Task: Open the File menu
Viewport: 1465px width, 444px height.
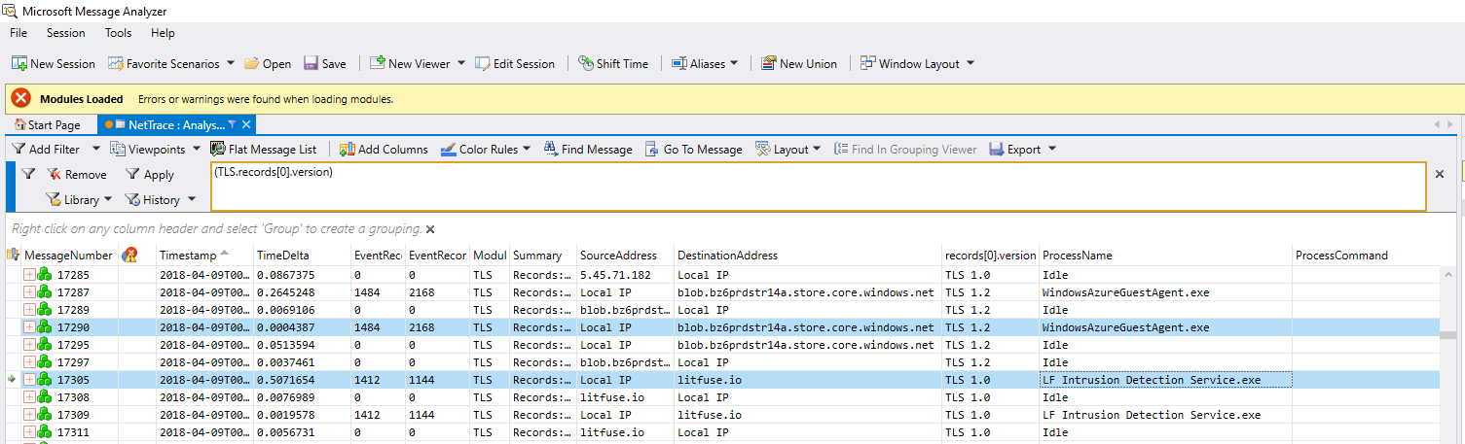Action: coord(18,33)
